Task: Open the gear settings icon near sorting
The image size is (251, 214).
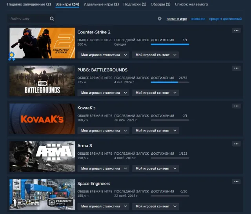Action: pos(160,19)
